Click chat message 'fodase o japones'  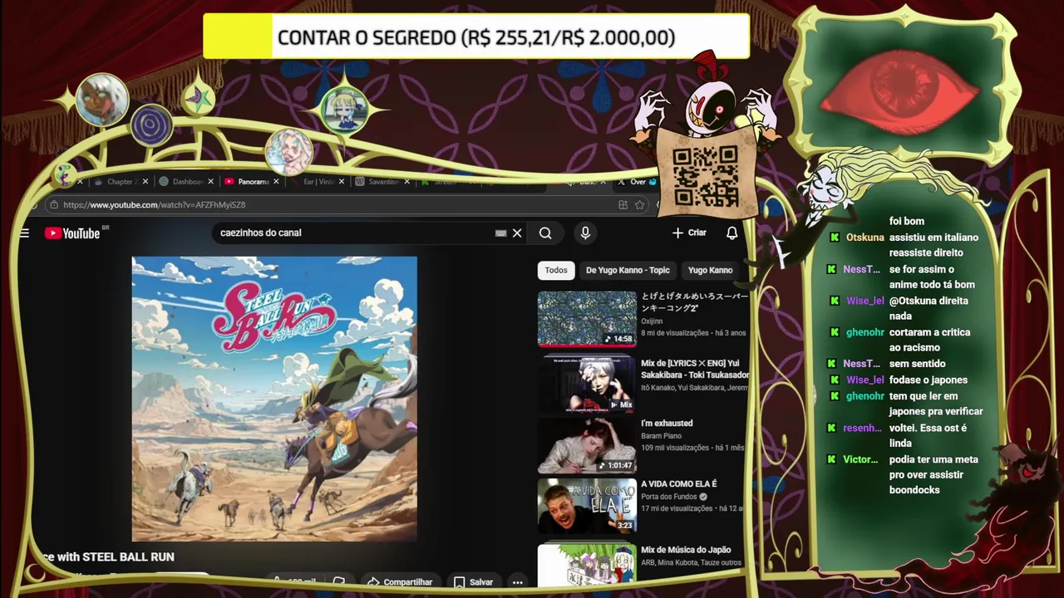[929, 380]
